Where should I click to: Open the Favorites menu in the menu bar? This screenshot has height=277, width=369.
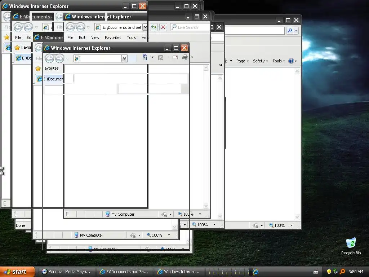(x=113, y=38)
